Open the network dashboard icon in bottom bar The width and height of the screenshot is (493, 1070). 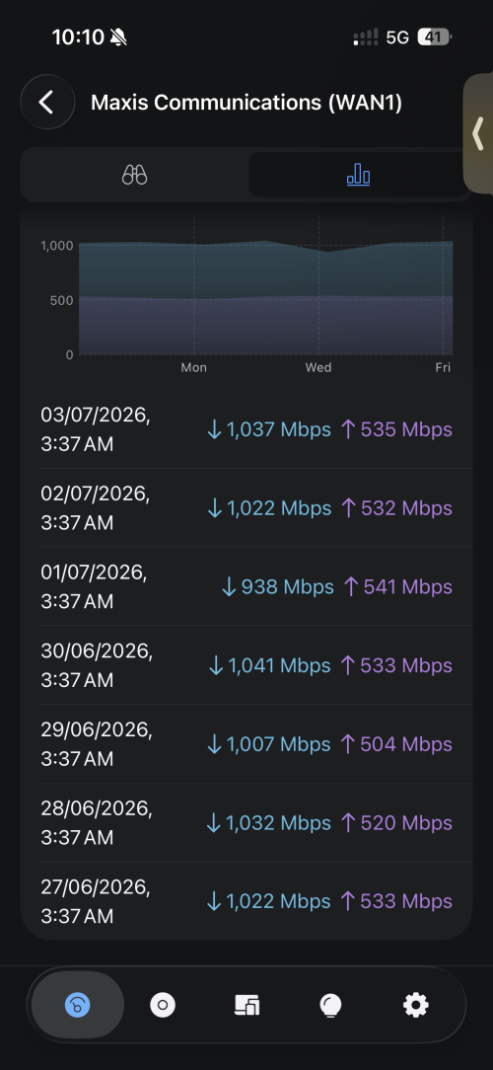[x=78, y=1005]
